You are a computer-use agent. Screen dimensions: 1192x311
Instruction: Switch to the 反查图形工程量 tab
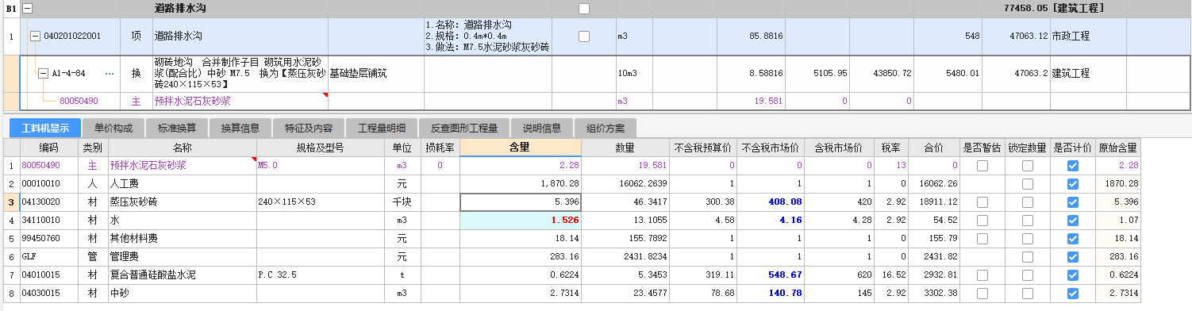464,129
